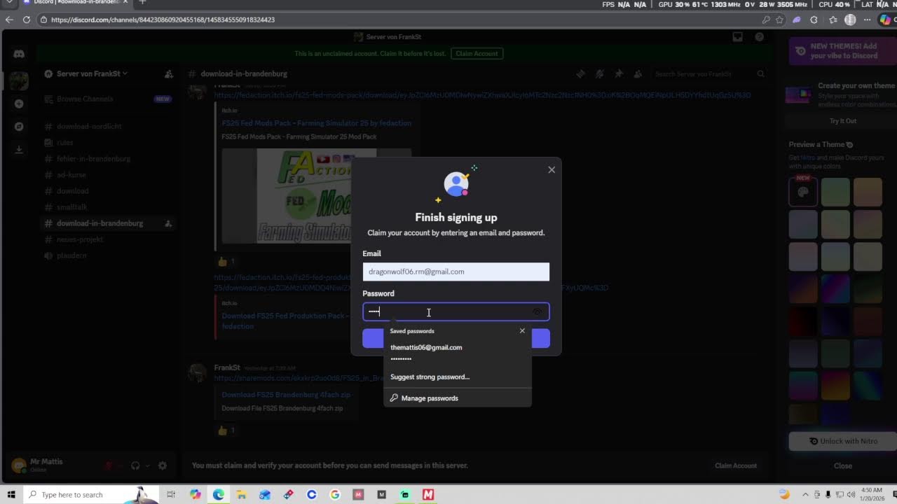
Task: Open the download-nordlicht channel
Action: point(108,127)
